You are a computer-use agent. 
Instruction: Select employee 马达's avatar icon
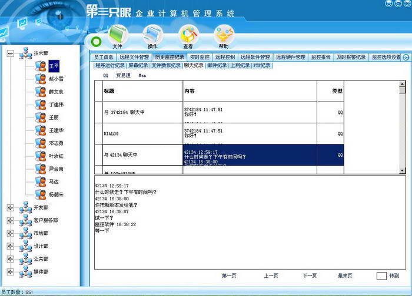coord(40,181)
